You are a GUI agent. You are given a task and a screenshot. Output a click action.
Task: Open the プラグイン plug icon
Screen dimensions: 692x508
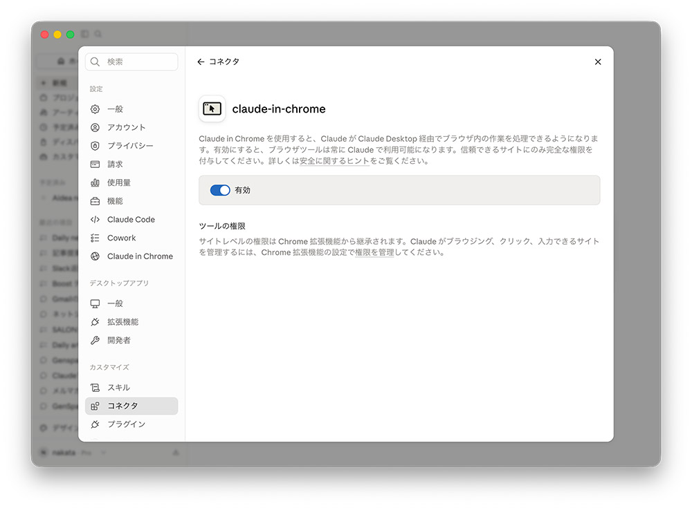tap(95, 424)
